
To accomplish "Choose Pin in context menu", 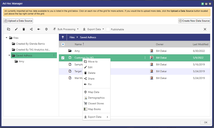I will (96, 84).
